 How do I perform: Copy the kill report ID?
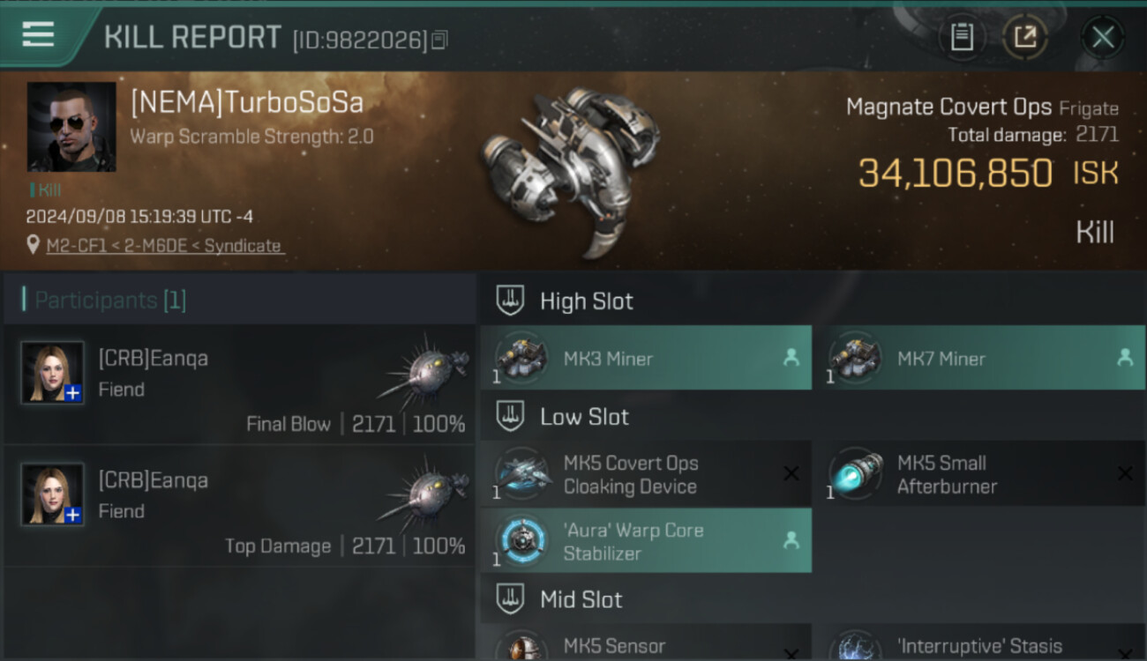click(439, 40)
